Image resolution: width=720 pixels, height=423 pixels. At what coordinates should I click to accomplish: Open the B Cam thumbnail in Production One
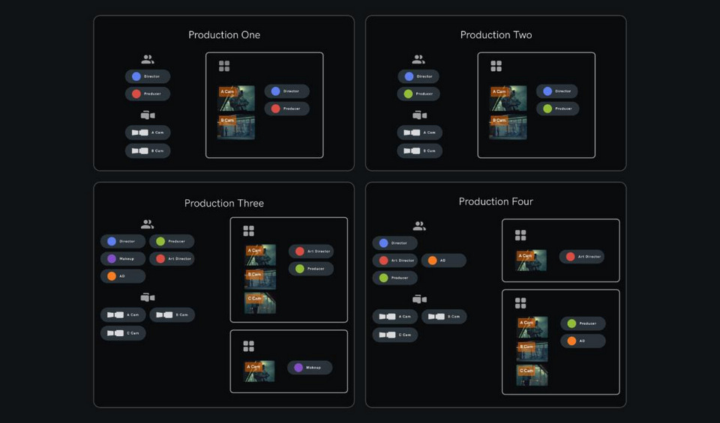point(236,128)
